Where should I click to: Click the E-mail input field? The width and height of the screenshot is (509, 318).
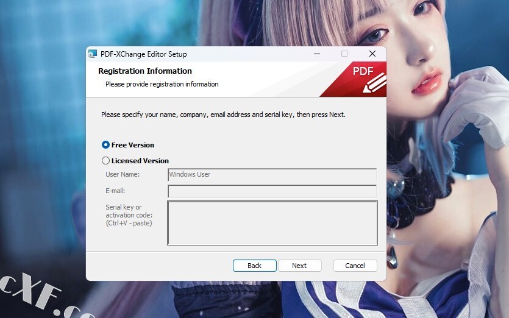coord(272,191)
